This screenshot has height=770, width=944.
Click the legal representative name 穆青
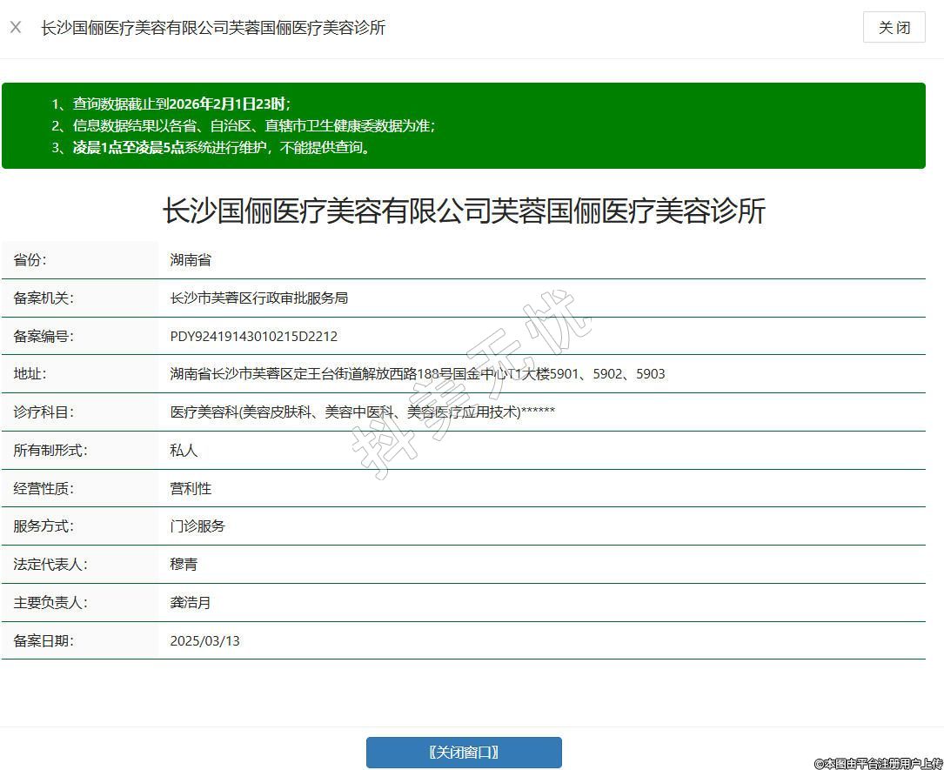coord(184,565)
